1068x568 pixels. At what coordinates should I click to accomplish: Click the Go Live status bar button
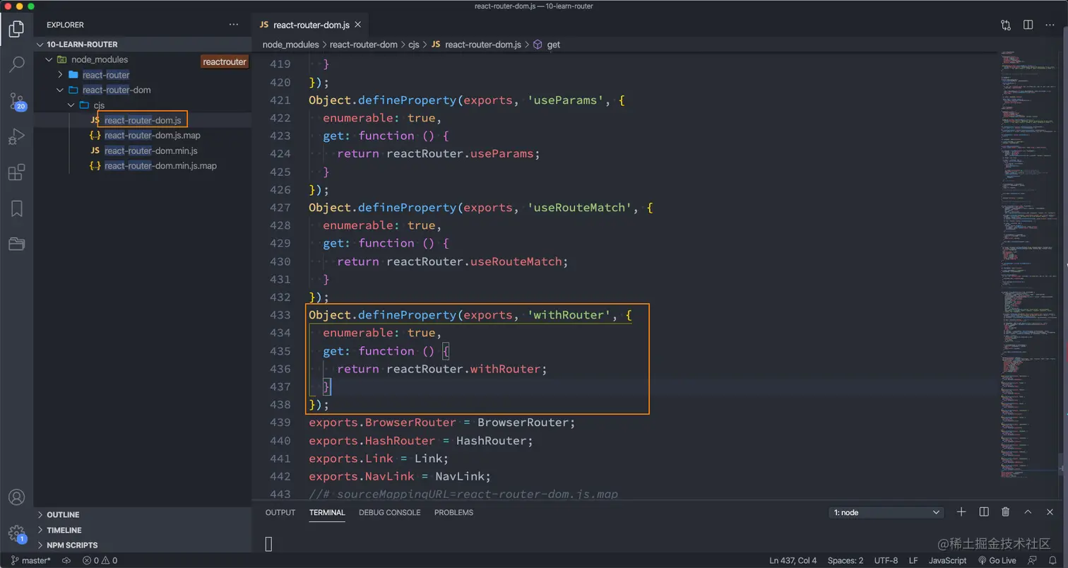point(997,560)
